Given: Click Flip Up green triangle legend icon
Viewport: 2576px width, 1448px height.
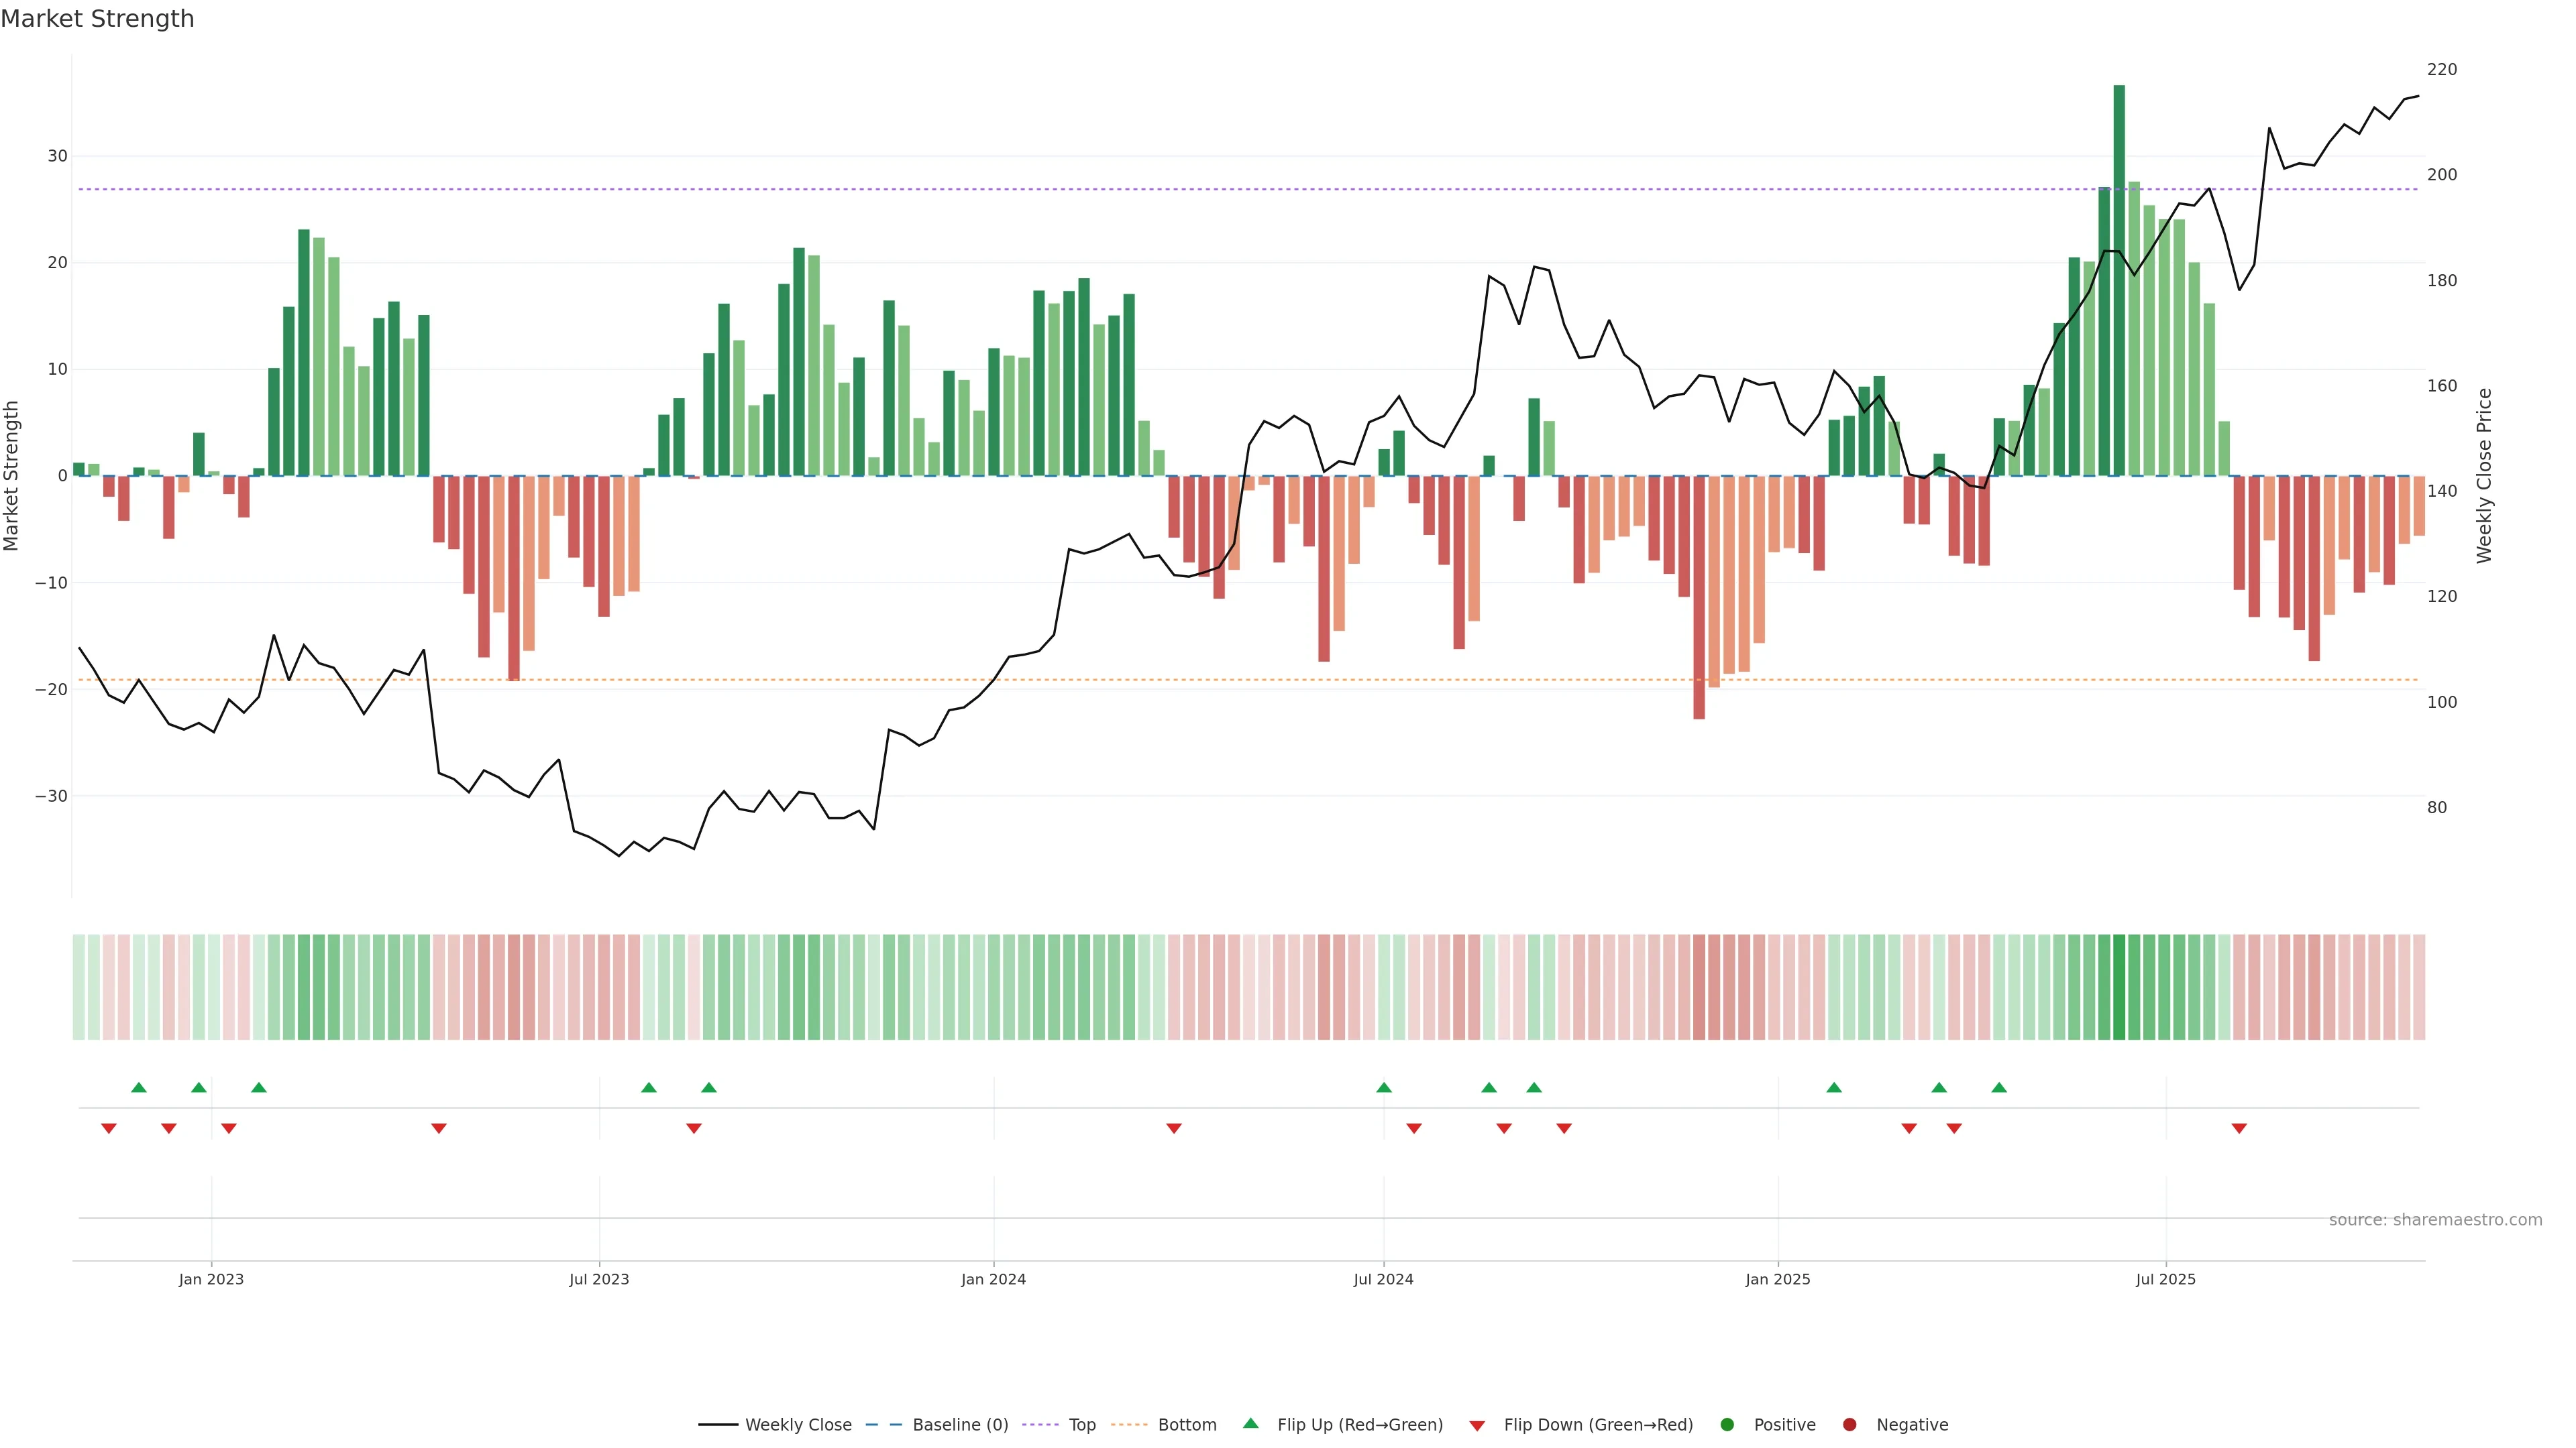Looking at the screenshot, I should point(1250,1423).
